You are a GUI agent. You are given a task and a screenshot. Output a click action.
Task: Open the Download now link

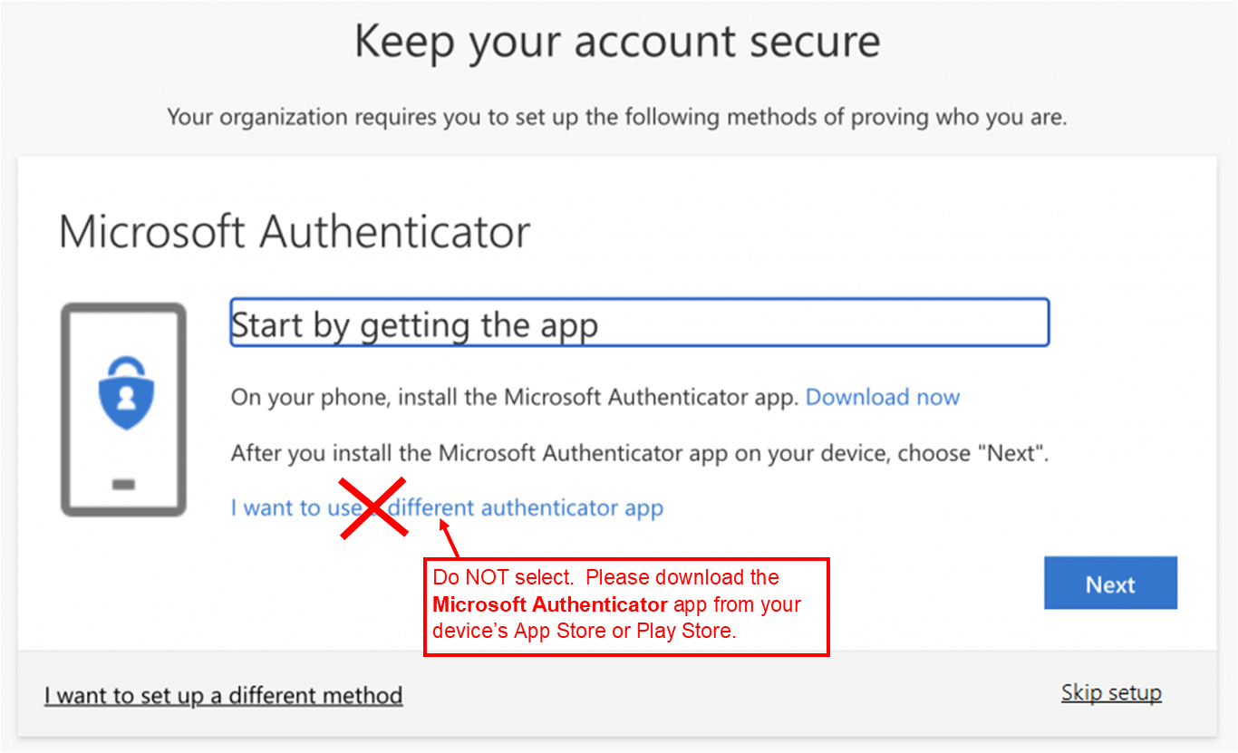coord(883,397)
